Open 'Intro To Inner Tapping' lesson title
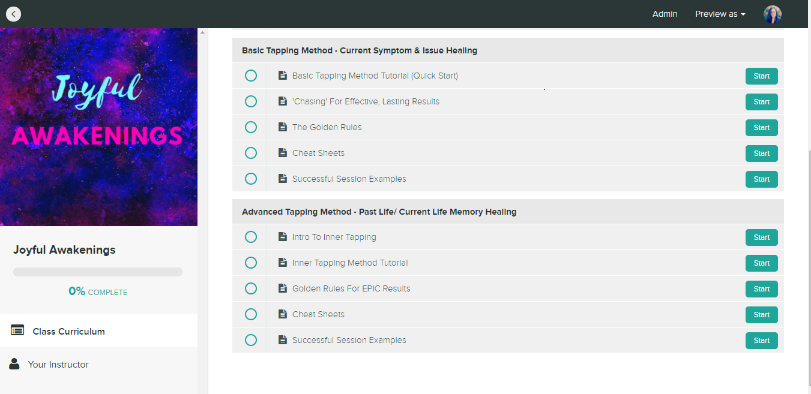 click(x=334, y=237)
